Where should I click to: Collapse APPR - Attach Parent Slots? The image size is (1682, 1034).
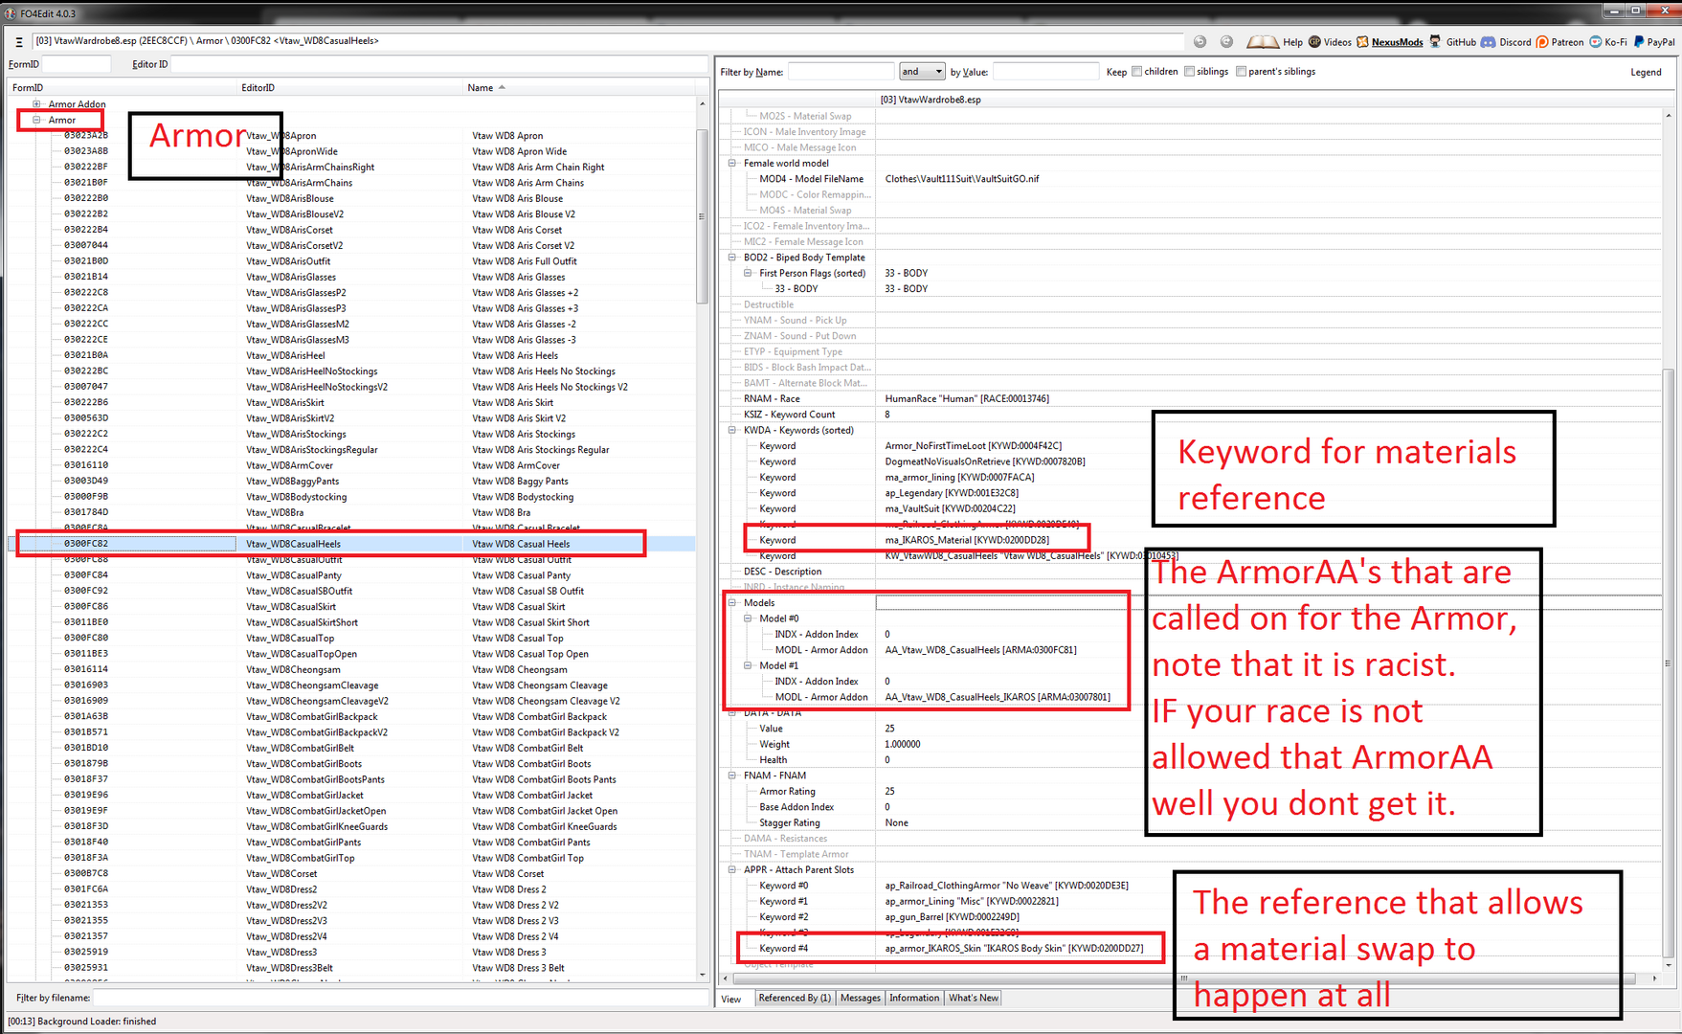pyautogui.click(x=732, y=870)
